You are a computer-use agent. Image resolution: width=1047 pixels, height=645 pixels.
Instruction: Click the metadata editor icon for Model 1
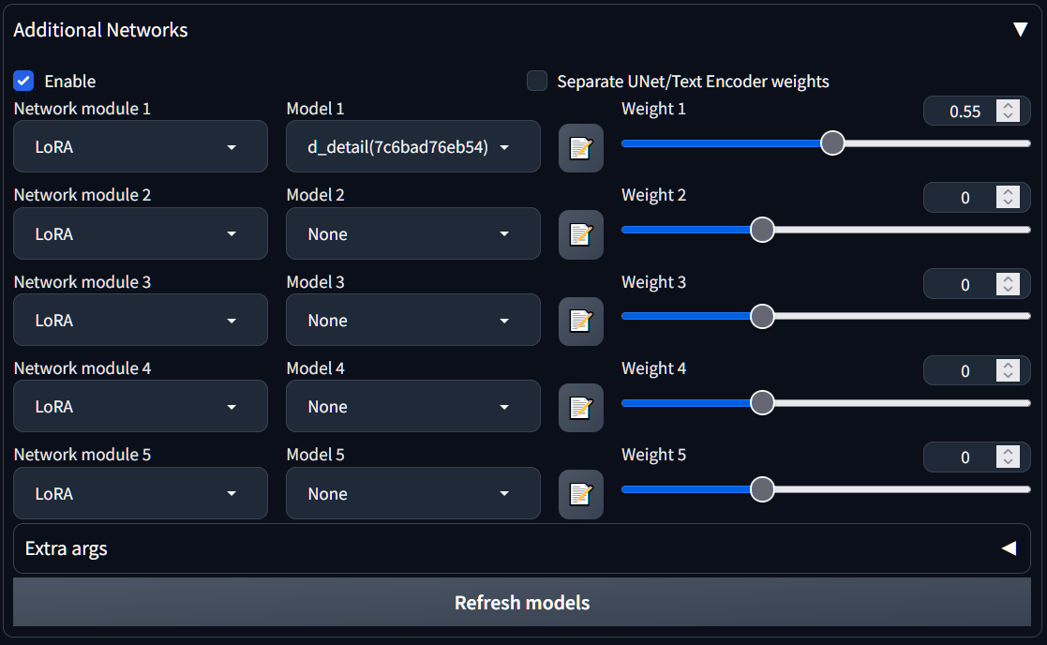pos(581,148)
